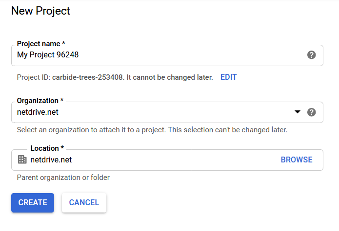This screenshot has width=339, height=231.
Task: Click the Organization help question mark icon
Action: (312, 112)
